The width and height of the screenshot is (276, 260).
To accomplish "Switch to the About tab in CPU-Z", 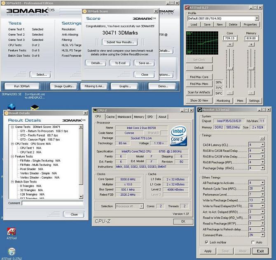I will (162, 117).
